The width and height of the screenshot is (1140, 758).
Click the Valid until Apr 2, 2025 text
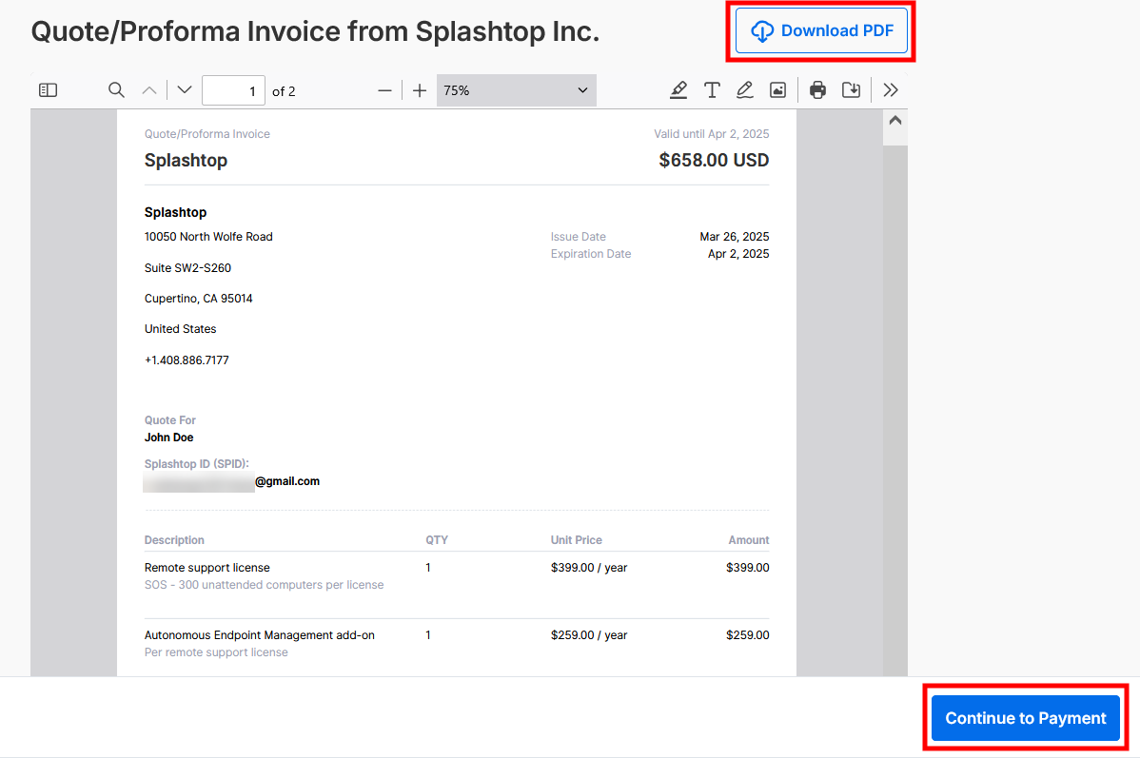711,134
